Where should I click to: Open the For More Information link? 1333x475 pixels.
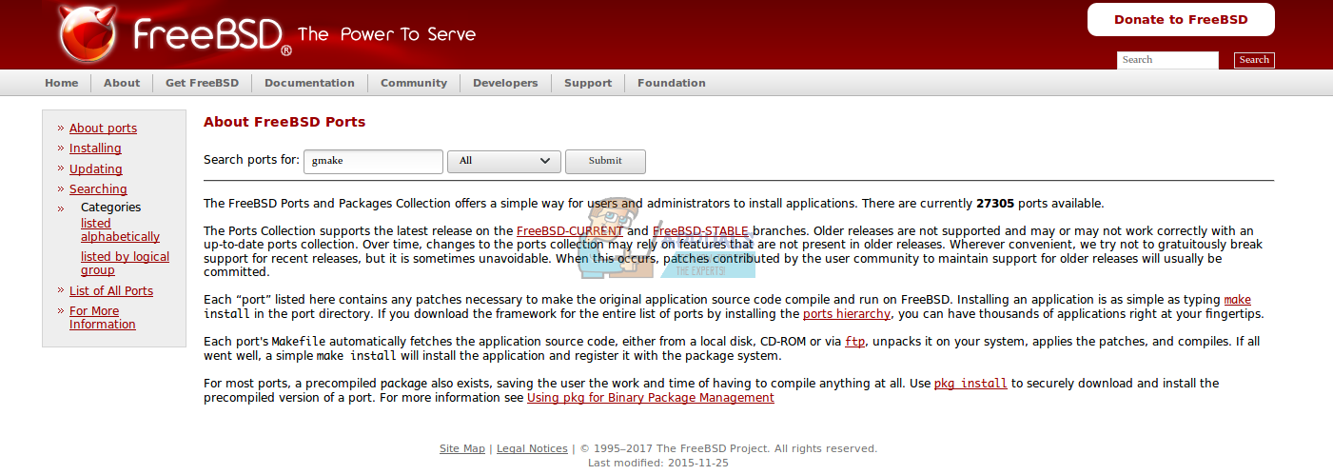103,318
